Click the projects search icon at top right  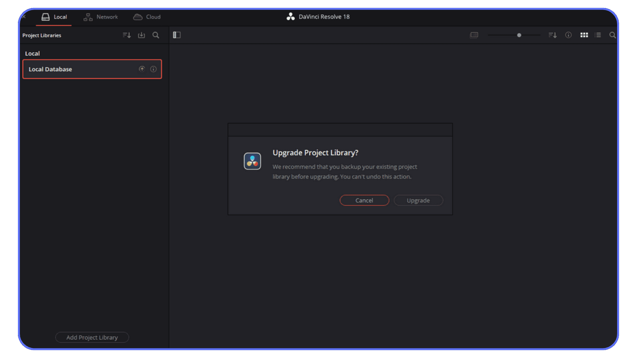tap(612, 35)
